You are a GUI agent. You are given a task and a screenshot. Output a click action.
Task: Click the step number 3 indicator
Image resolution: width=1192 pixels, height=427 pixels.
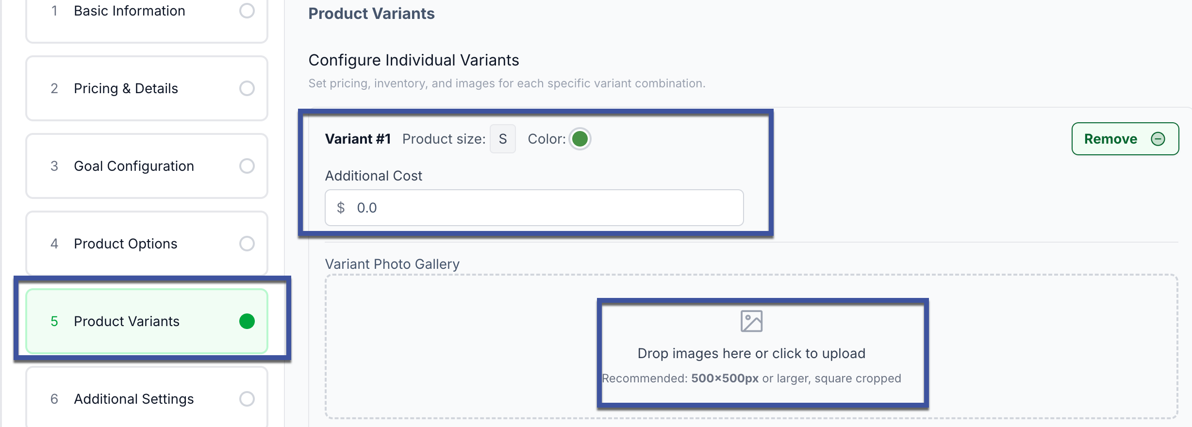coord(54,166)
